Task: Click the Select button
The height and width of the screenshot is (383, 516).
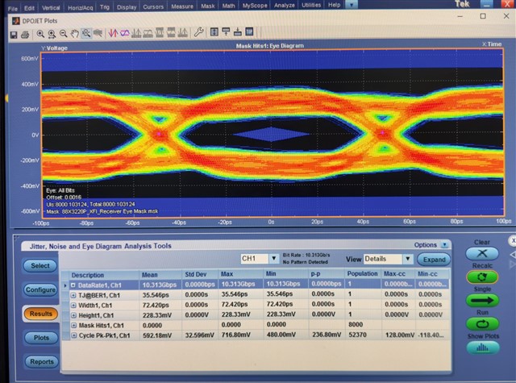Action: pyautogui.click(x=40, y=265)
